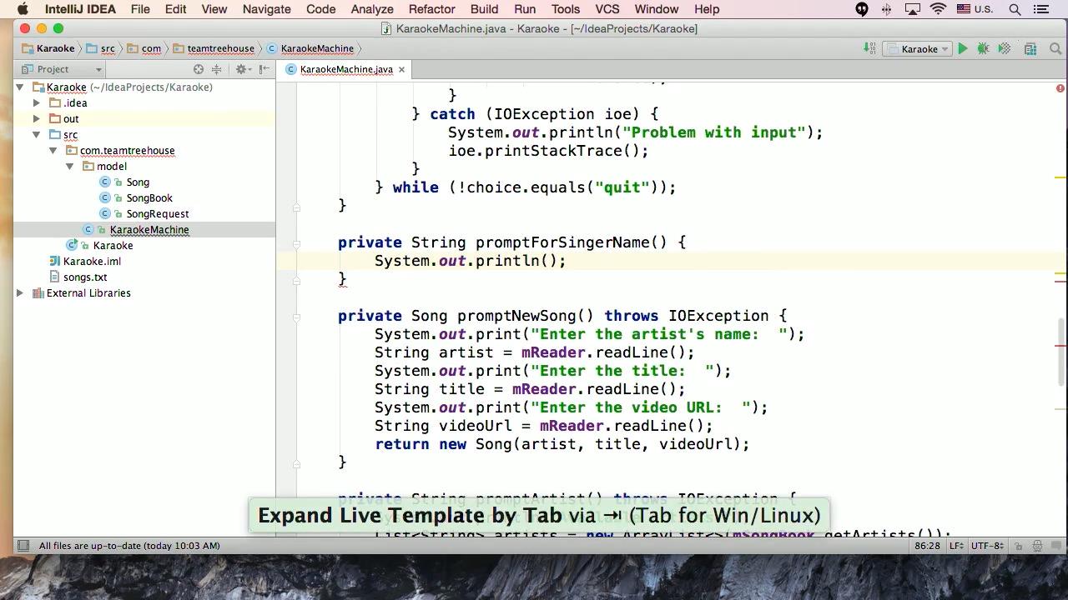This screenshot has width=1068, height=600.
Task: Click the editor vertical scrollbar
Action: pos(1062,351)
